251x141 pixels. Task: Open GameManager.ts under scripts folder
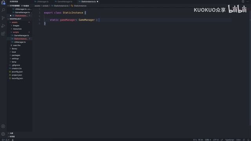tap(22, 36)
